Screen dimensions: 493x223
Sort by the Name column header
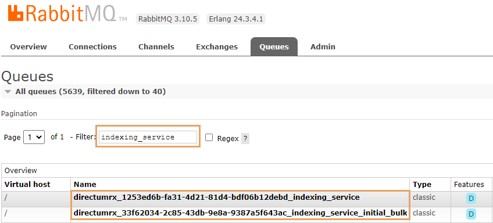pos(85,184)
